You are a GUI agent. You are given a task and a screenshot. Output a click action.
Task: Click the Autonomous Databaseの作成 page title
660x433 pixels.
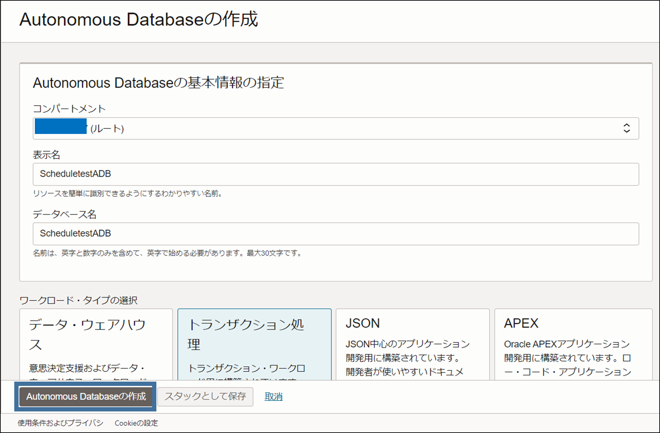pos(138,19)
